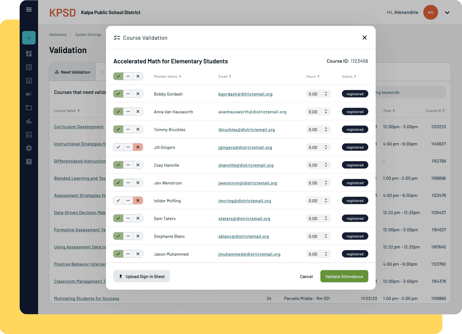Image resolution: width=462 pixels, height=334 pixels.
Task: Set Sam Taters attendance to neutral dash
Action: (128, 218)
